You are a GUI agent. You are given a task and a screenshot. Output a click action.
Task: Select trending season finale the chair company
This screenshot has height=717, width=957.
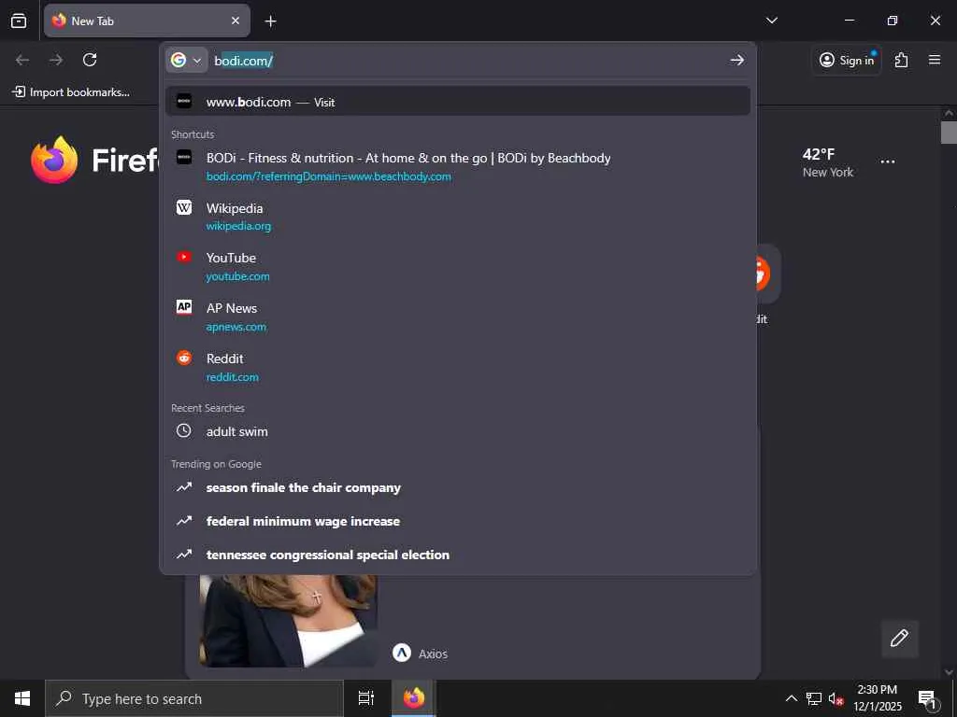[x=458, y=487]
